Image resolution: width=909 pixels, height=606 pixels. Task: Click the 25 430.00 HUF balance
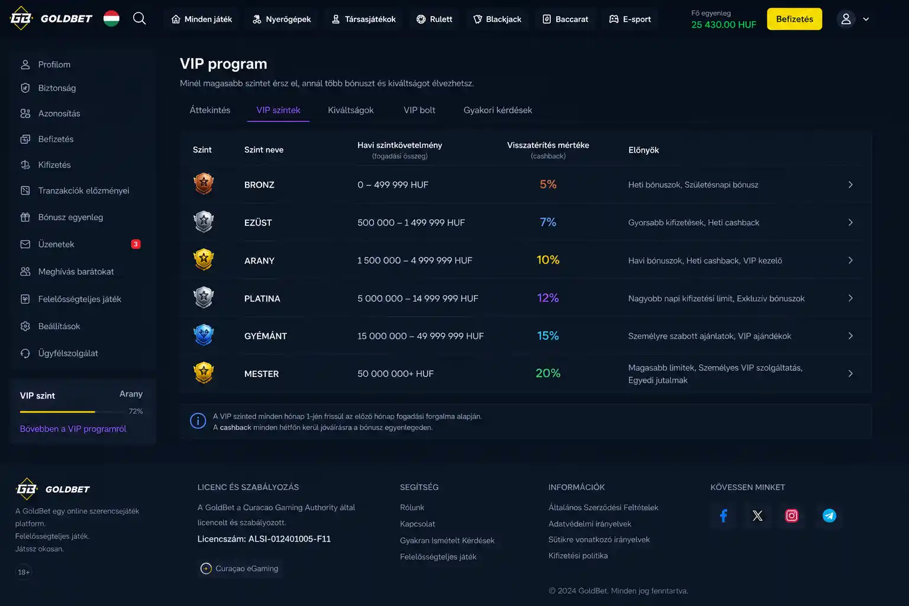click(x=724, y=25)
